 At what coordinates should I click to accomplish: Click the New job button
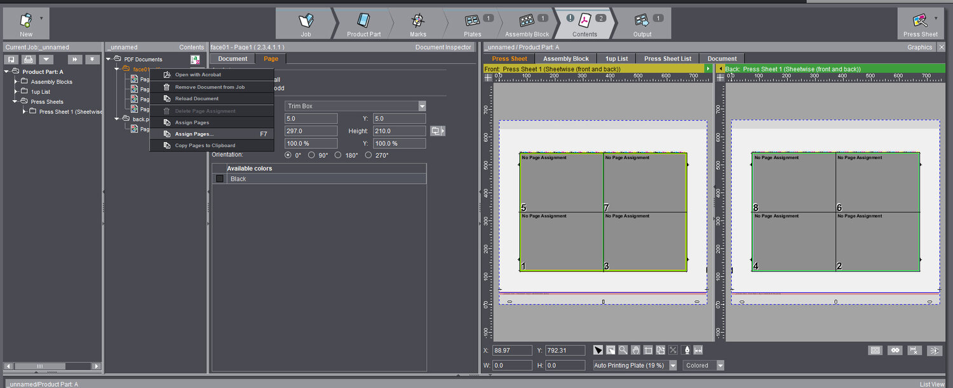pos(26,24)
